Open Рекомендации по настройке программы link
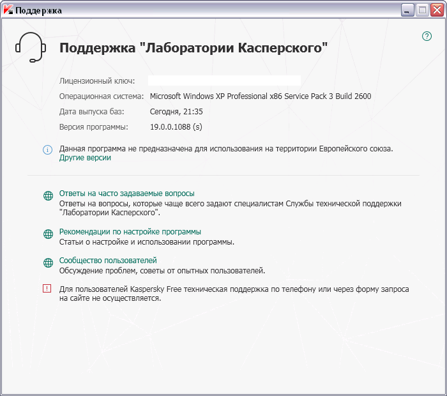447x396 pixels. (x=130, y=231)
